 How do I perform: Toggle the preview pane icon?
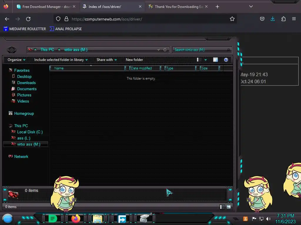pyautogui.click(x=215, y=60)
